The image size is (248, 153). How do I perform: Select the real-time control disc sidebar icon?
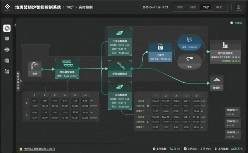pos(7,28)
